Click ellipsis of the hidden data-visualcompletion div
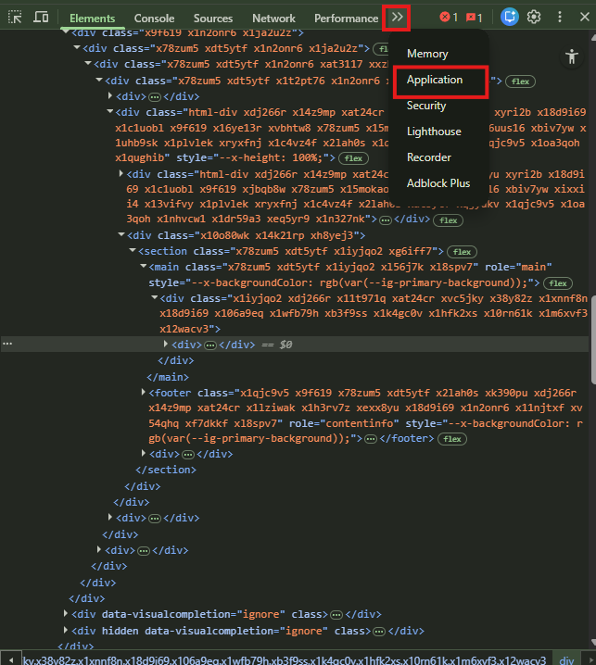Screen dimensions: 596x665 379,632
